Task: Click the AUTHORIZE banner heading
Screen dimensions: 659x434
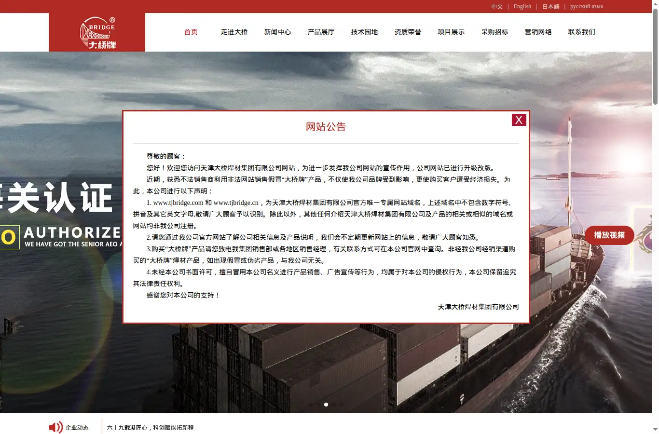Action: (x=72, y=232)
